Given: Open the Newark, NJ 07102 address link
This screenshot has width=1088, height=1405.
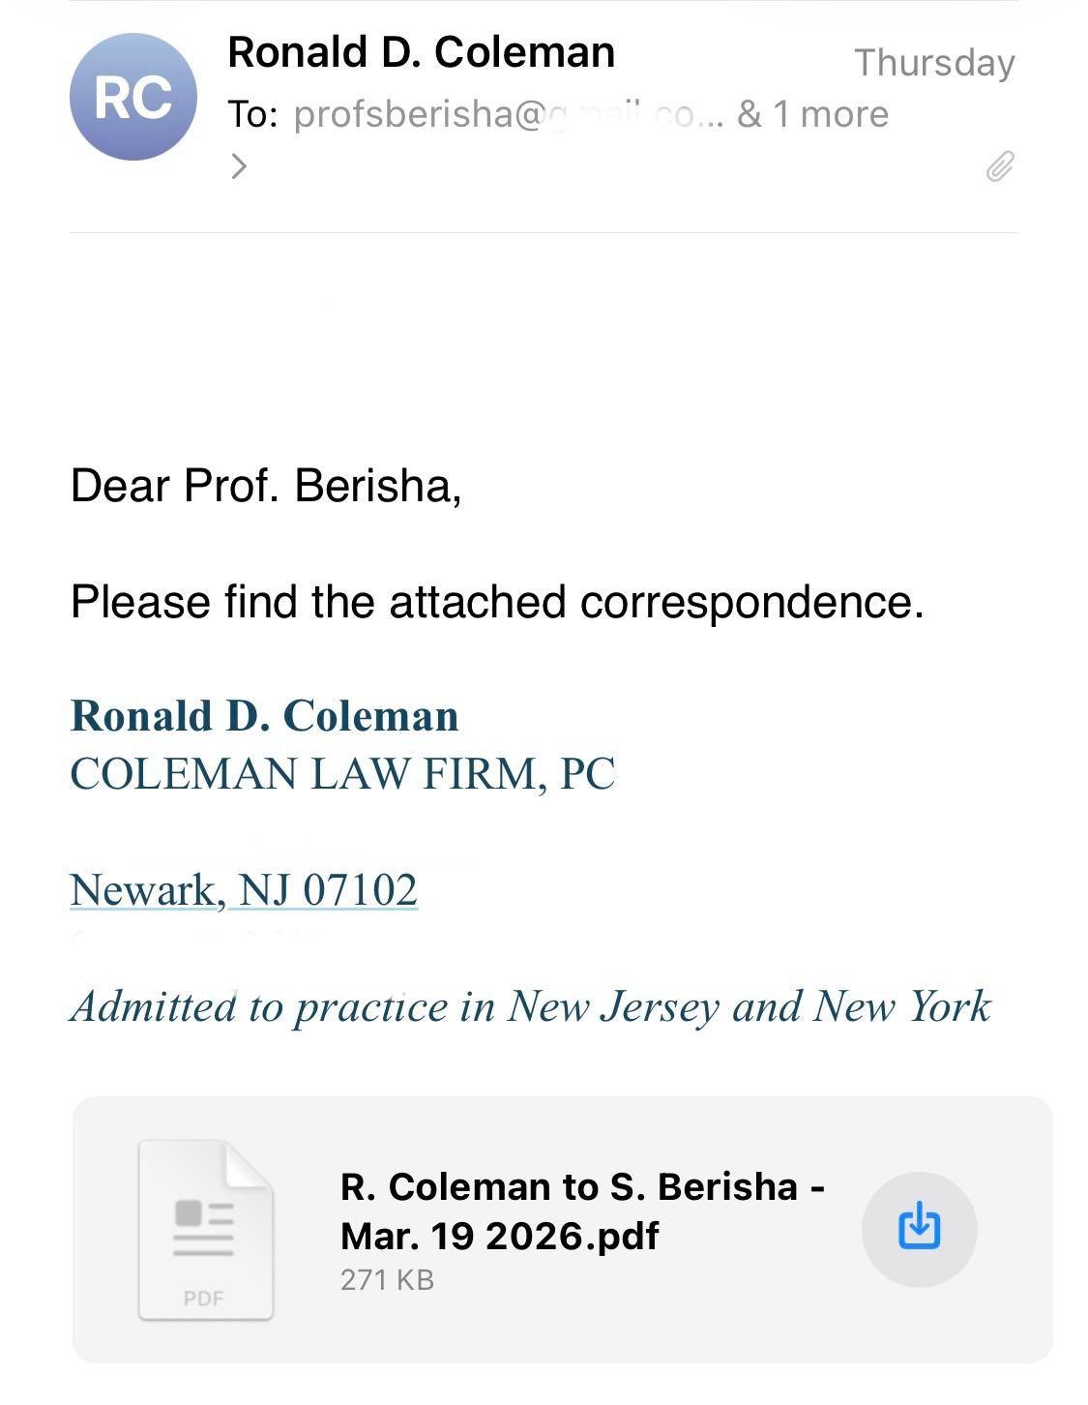Looking at the screenshot, I should coord(244,889).
